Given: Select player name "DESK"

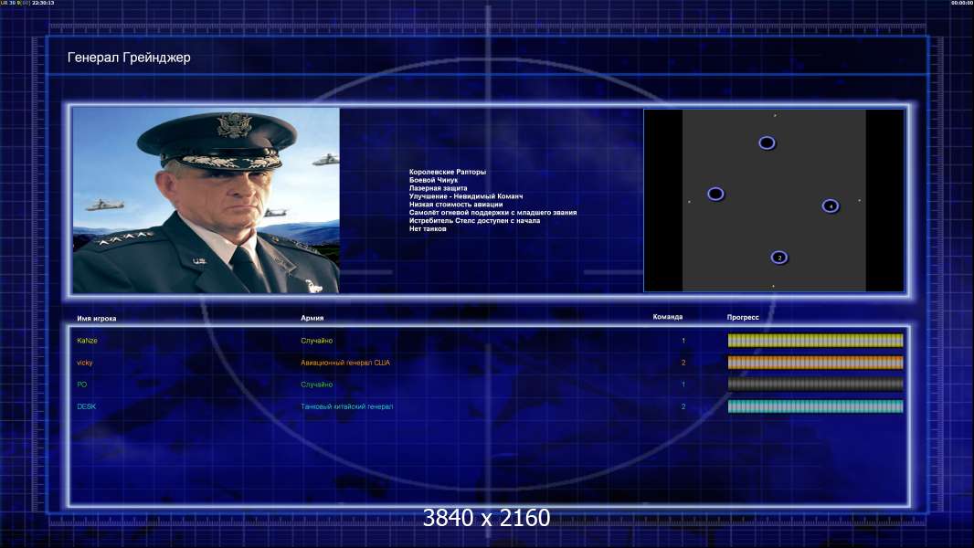Looking at the screenshot, I should (86, 407).
